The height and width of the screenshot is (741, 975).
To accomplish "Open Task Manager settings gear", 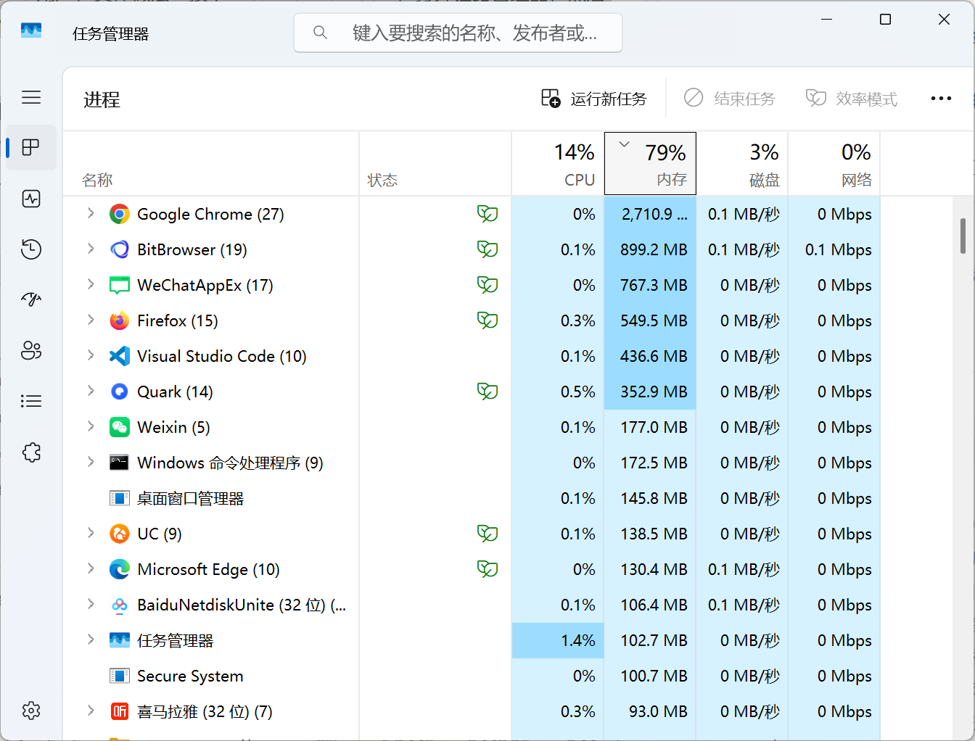I will tap(31, 711).
